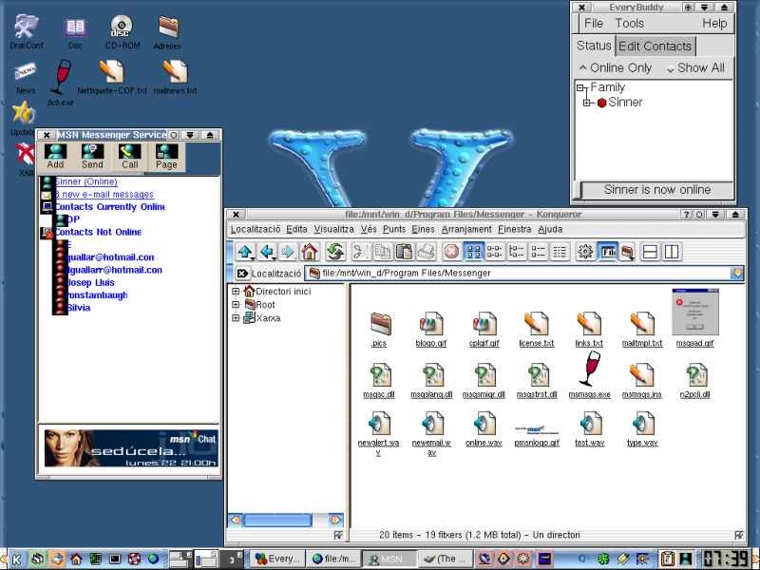Open the K start menu on the panel
Viewport: 760px width, 570px height.
point(16,560)
